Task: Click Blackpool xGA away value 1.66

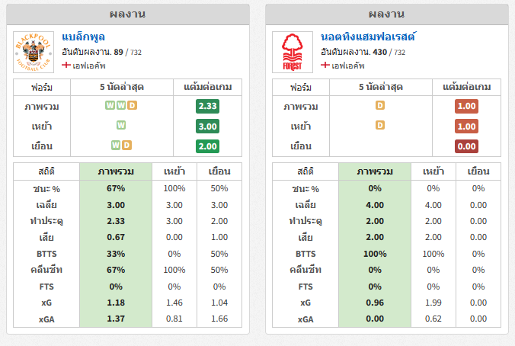Action: pos(219,319)
